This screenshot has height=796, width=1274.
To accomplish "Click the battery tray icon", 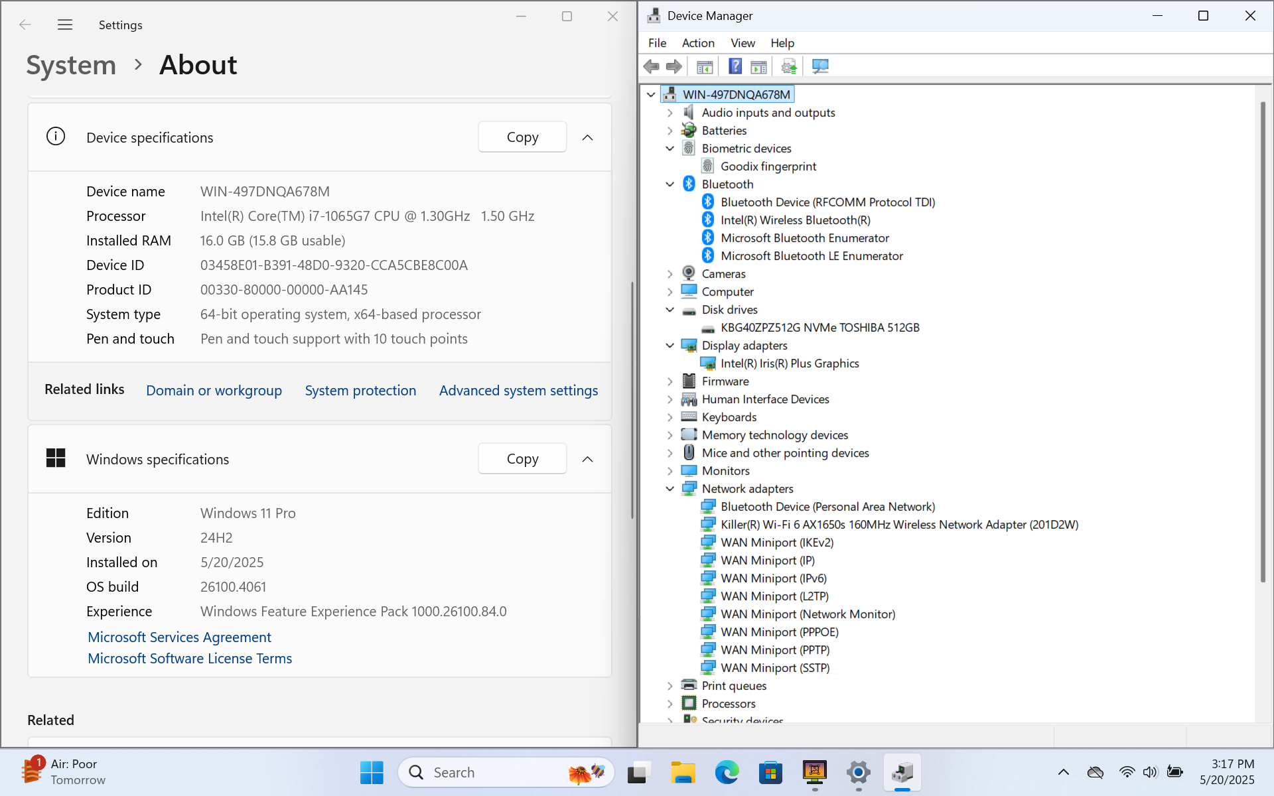I will (1174, 772).
